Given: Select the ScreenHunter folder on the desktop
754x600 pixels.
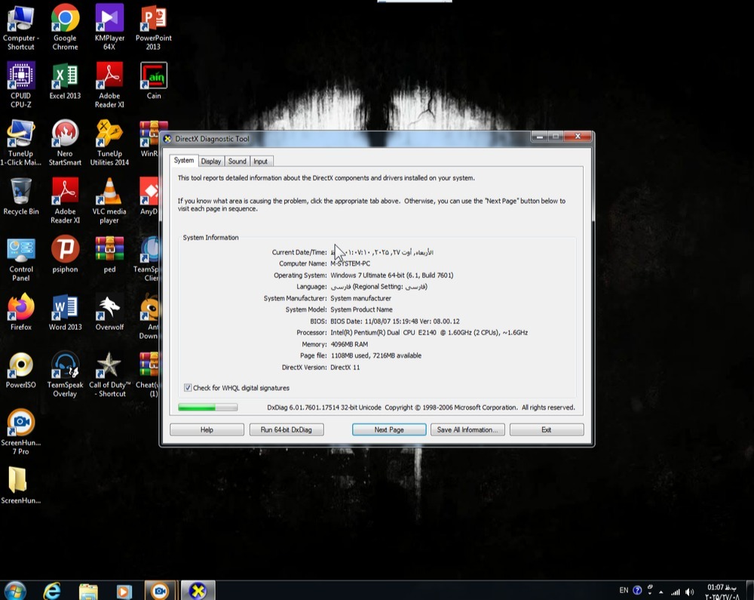Looking at the screenshot, I should pos(20,485).
